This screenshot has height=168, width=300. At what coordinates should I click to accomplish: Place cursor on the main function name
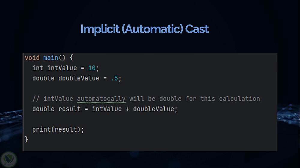point(51,58)
